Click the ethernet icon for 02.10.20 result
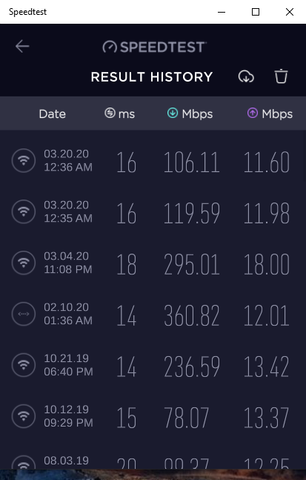Viewport: 306px width, 480px height. [24, 314]
